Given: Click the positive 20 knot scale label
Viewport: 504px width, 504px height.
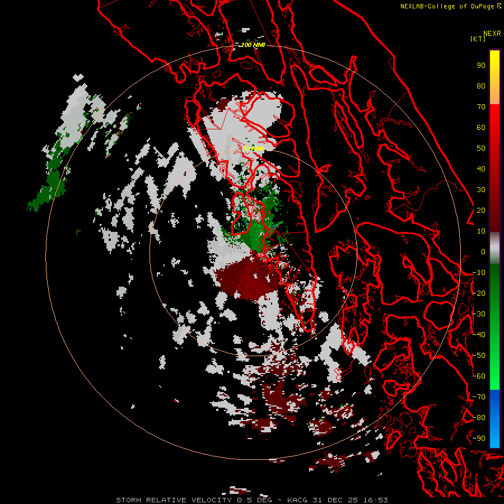Looking at the screenshot, I should coord(481,211).
